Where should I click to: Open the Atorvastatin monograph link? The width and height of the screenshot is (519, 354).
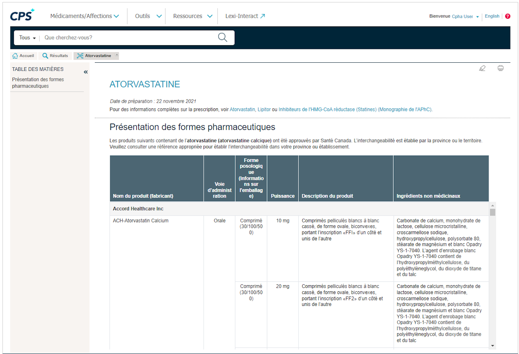click(x=242, y=110)
